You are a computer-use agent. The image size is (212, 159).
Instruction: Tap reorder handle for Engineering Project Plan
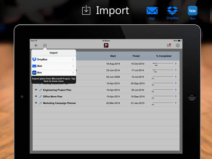coord(36,90)
